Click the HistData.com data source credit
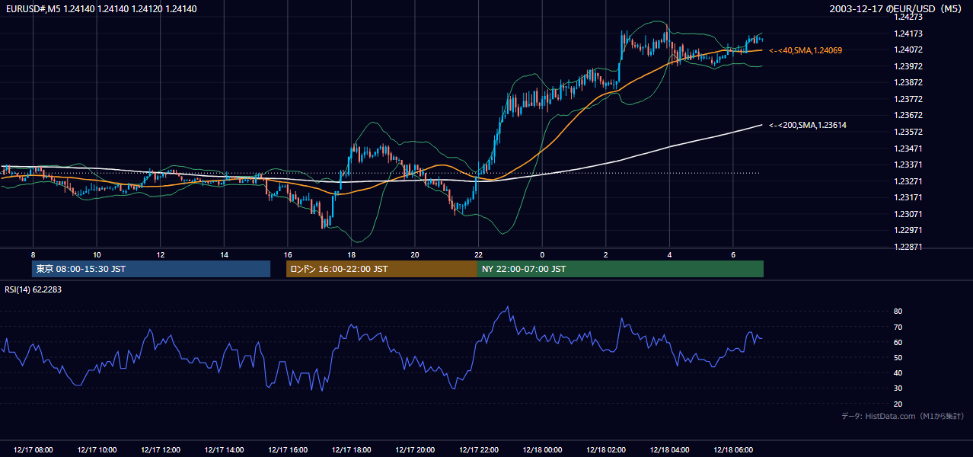The image size is (973, 457). click(x=903, y=416)
